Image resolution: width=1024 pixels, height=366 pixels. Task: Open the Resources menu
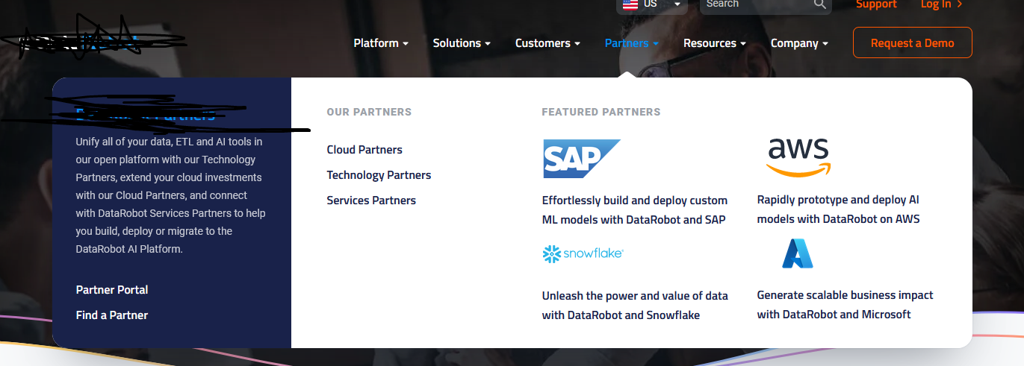point(714,43)
